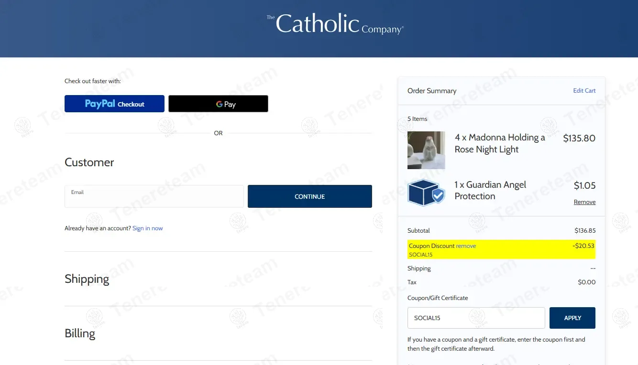Click the CONTINUE button

310,196
